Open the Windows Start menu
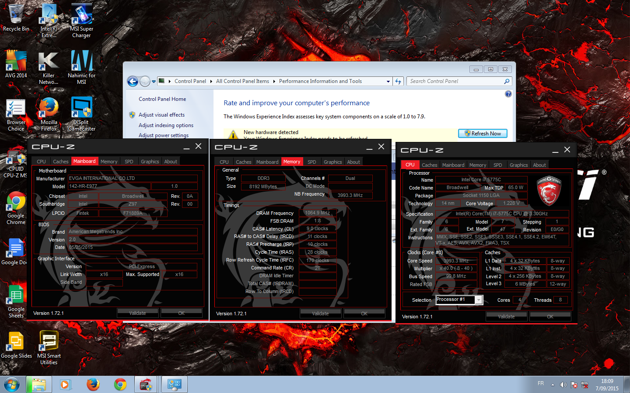The image size is (630, 393). click(x=12, y=384)
